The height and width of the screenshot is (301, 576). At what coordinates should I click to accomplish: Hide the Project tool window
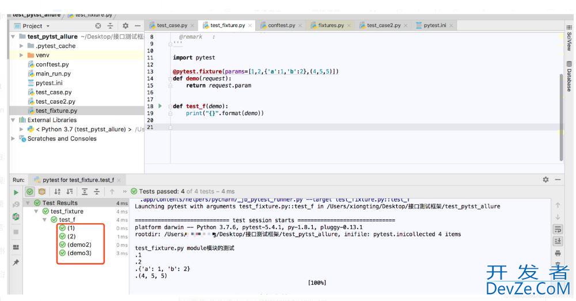pyautogui.click(x=138, y=26)
